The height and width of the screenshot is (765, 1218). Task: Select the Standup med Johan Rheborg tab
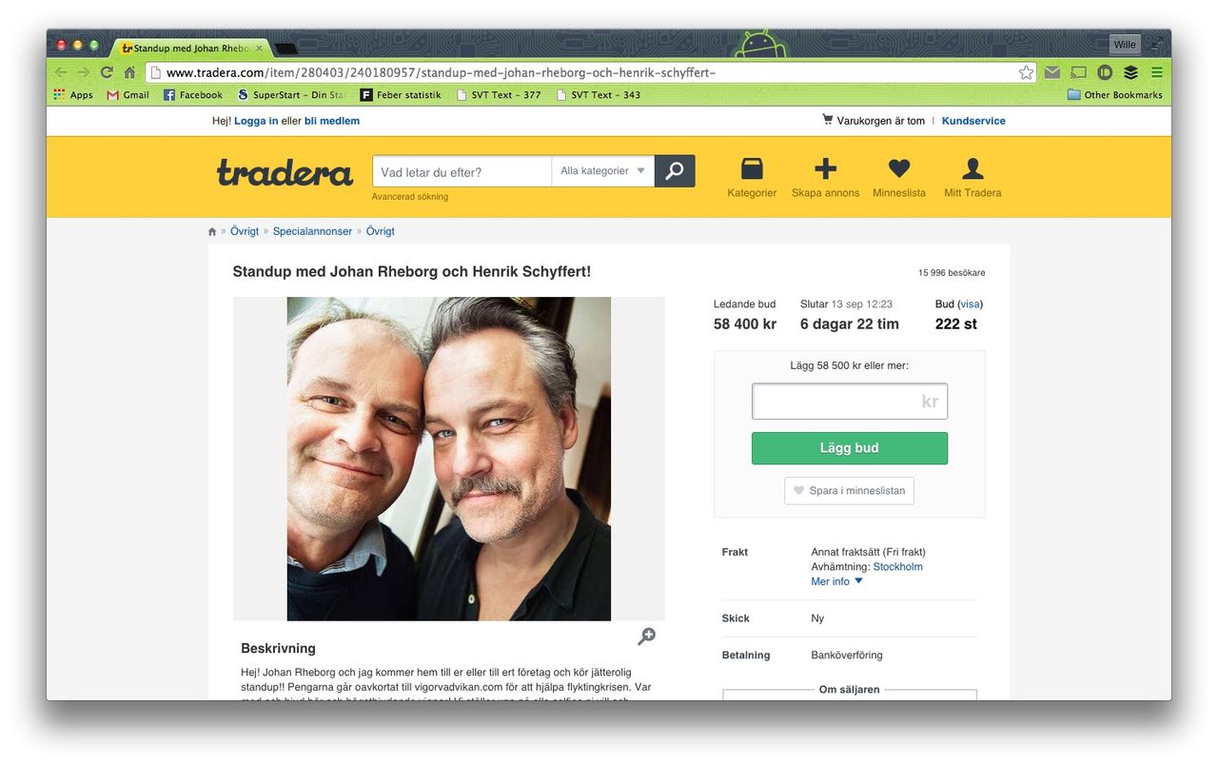(190, 48)
